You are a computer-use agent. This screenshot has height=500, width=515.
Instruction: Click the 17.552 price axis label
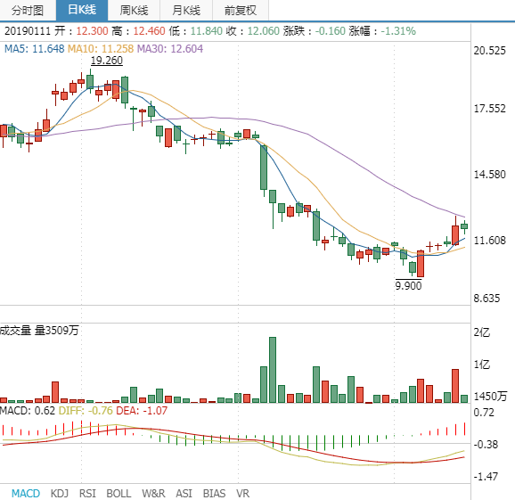pos(489,109)
